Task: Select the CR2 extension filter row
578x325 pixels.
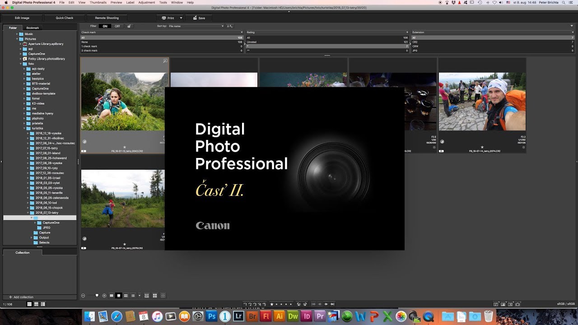Action: point(493,42)
